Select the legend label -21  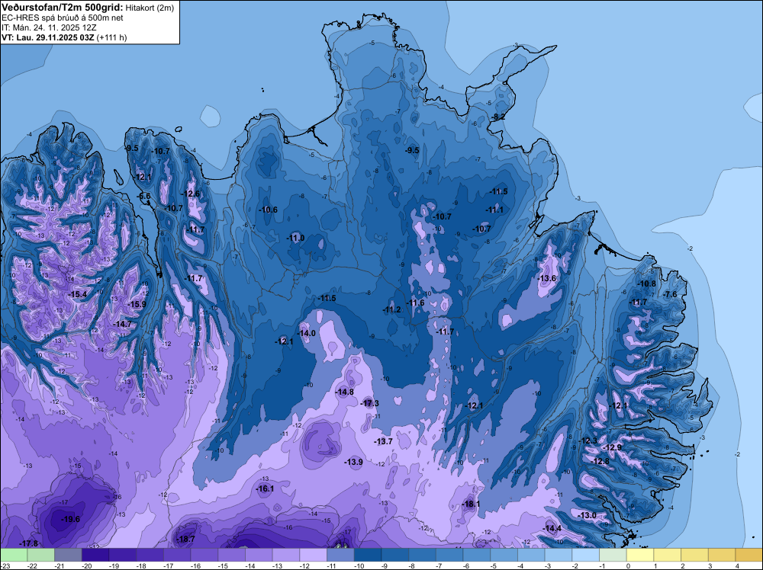tap(60, 565)
